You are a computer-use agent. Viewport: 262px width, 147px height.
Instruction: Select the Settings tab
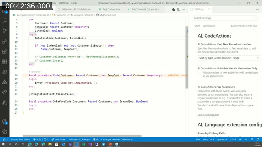click(x=199, y=9)
